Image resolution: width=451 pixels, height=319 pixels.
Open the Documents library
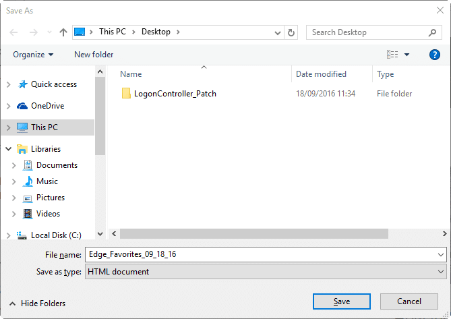(57, 165)
